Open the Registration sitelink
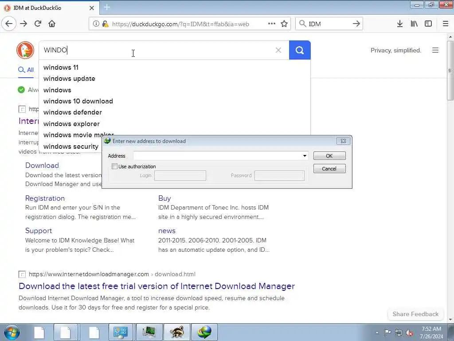 pyautogui.click(x=45, y=198)
